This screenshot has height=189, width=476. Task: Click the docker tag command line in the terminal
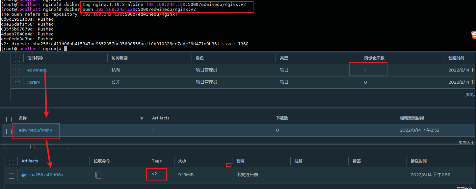[x=123, y=4]
